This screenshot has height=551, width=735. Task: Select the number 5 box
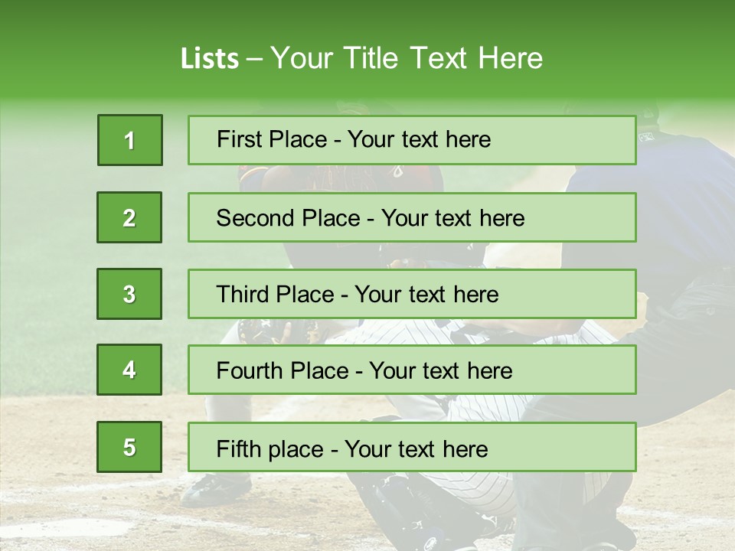pyautogui.click(x=129, y=447)
